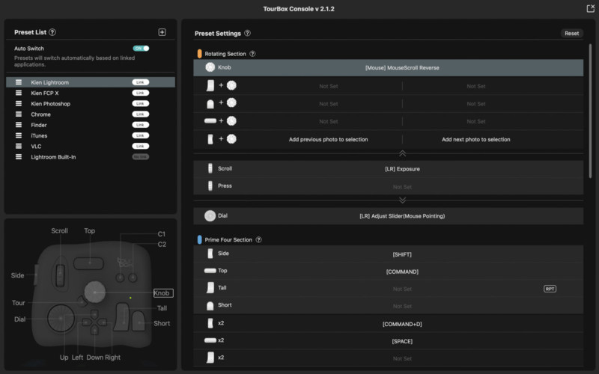The height and width of the screenshot is (374, 599).
Task: Click the Not Set field for Short
Action: (402, 306)
